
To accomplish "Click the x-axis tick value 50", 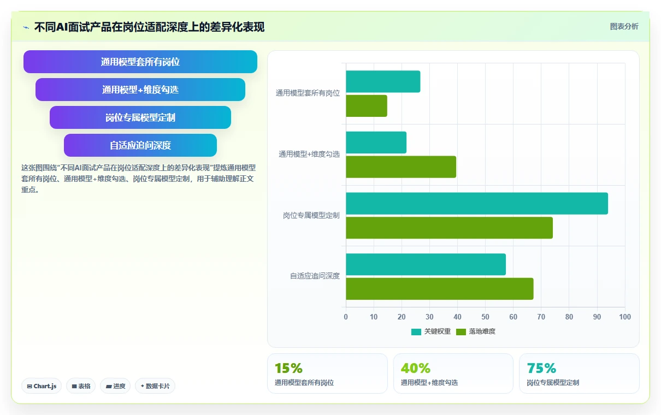I will tap(485, 317).
